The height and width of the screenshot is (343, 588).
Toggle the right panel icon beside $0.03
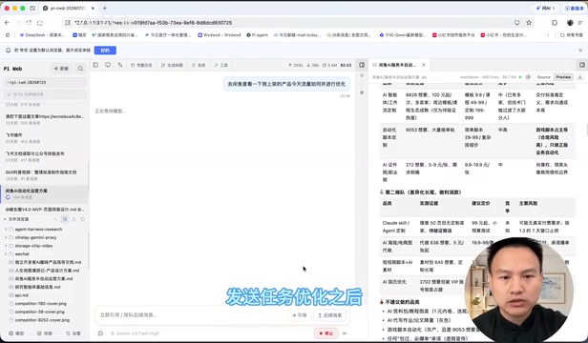(x=362, y=65)
